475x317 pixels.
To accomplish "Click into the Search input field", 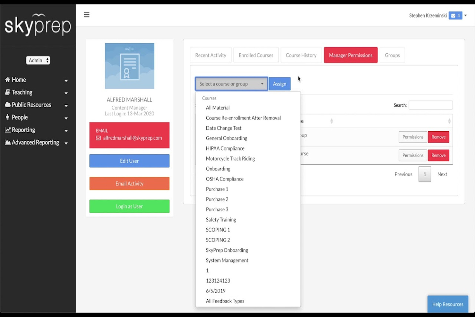I will pyautogui.click(x=430, y=105).
